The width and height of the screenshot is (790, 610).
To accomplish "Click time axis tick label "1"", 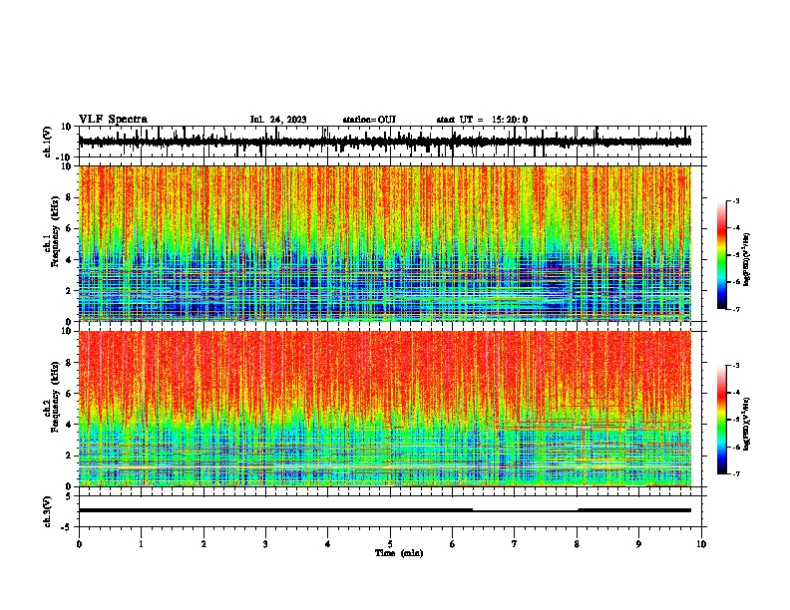I will 141,544.
